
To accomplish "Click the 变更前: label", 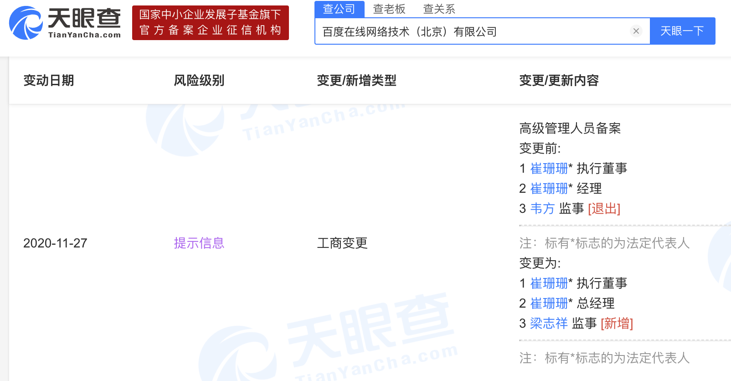I will point(540,149).
